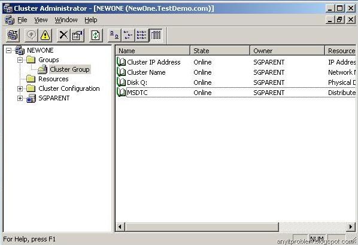Switch to Details view icon
The height and width of the screenshot is (245, 358).
tap(156, 35)
